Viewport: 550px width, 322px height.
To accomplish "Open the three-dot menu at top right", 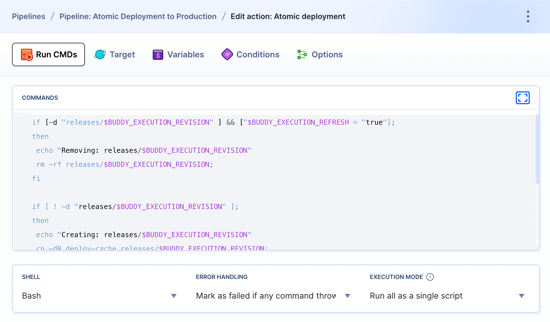I will tap(528, 17).
